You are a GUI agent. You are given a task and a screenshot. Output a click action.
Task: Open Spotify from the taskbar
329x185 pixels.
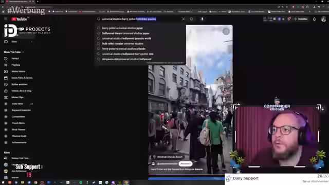[x=81, y=182]
